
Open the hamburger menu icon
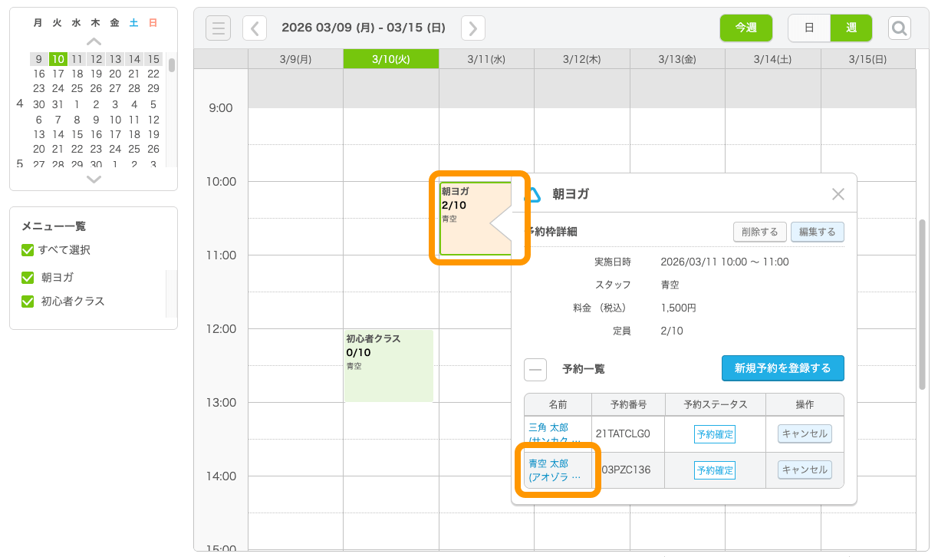tap(219, 28)
